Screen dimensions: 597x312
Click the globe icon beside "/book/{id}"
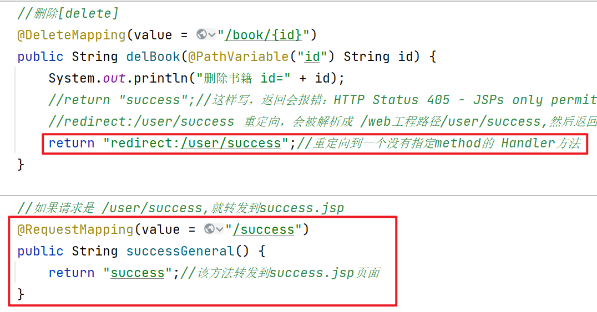coord(201,34)
